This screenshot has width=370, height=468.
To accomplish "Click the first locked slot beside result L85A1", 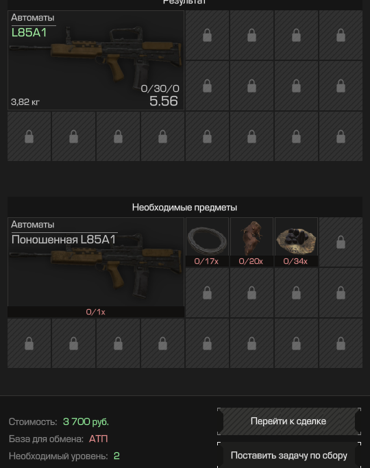I will (207, 35).
